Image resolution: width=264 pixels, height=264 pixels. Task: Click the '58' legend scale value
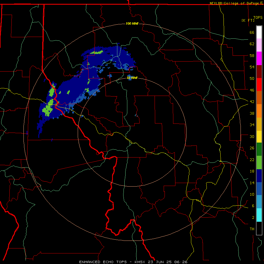point(252,55)
